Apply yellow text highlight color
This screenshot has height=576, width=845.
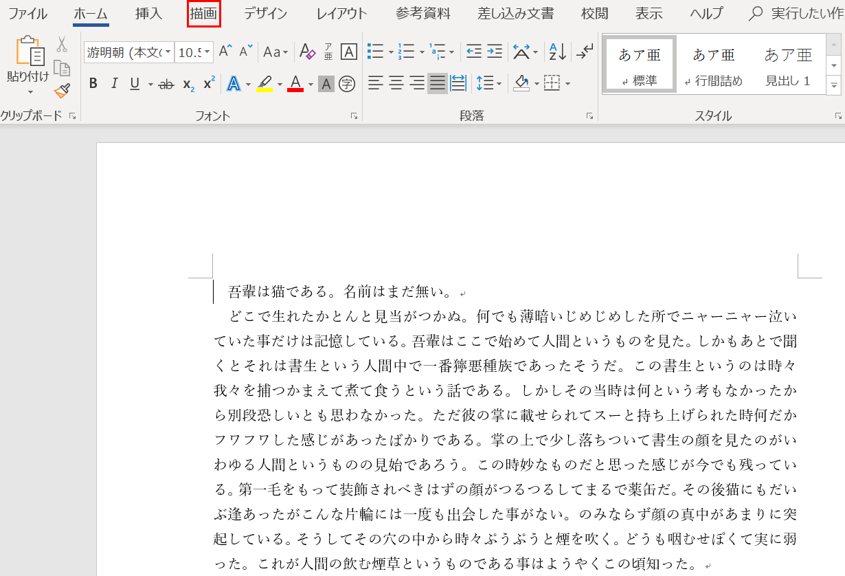265,84
